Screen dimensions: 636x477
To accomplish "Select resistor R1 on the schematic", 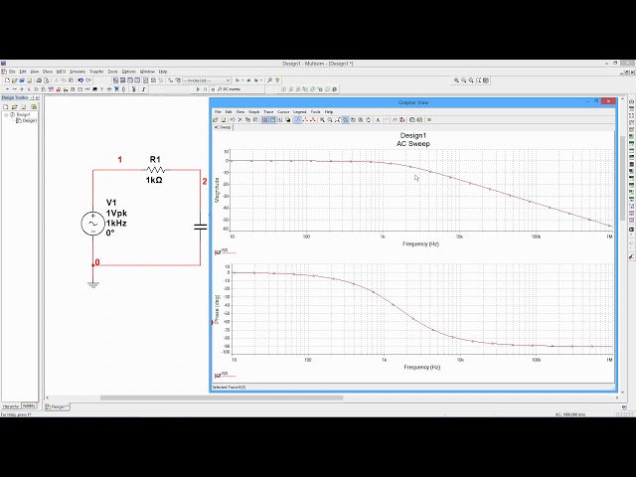I will (155, 170).
